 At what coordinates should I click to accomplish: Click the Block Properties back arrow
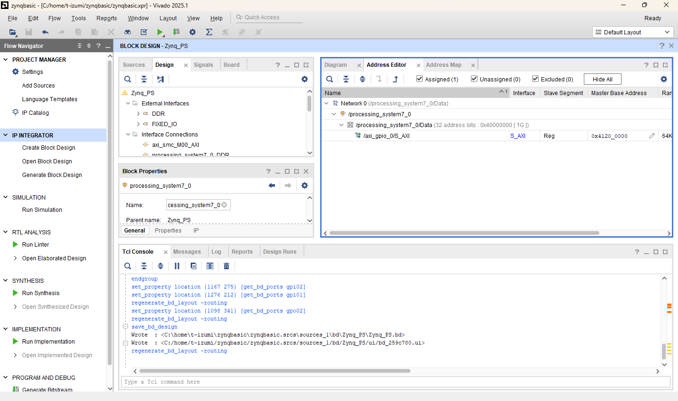[x=272, y=185]
